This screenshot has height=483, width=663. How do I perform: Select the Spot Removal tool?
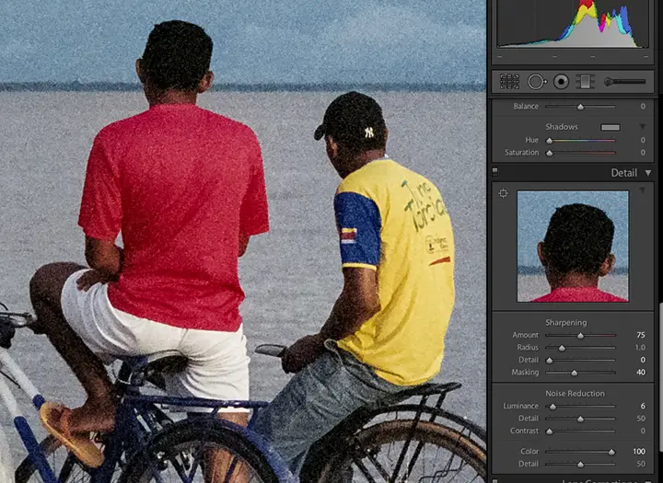pyautogui.click(x=537, y=82)
